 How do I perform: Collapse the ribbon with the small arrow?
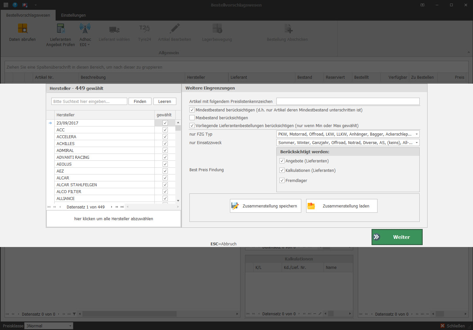[x=468, y=52]
